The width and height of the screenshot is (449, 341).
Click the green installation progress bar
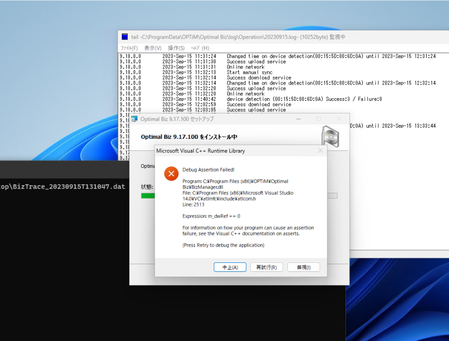(148, 196)
